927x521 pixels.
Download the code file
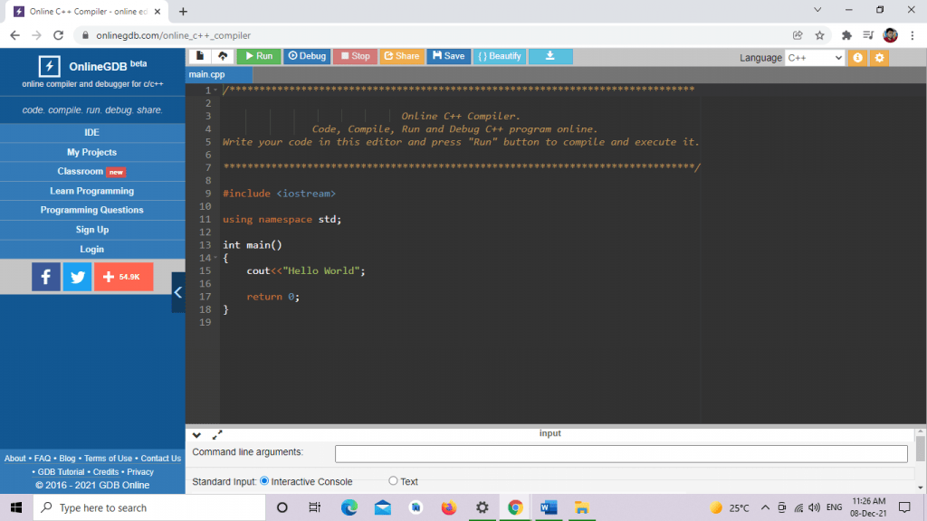point(550,56)
